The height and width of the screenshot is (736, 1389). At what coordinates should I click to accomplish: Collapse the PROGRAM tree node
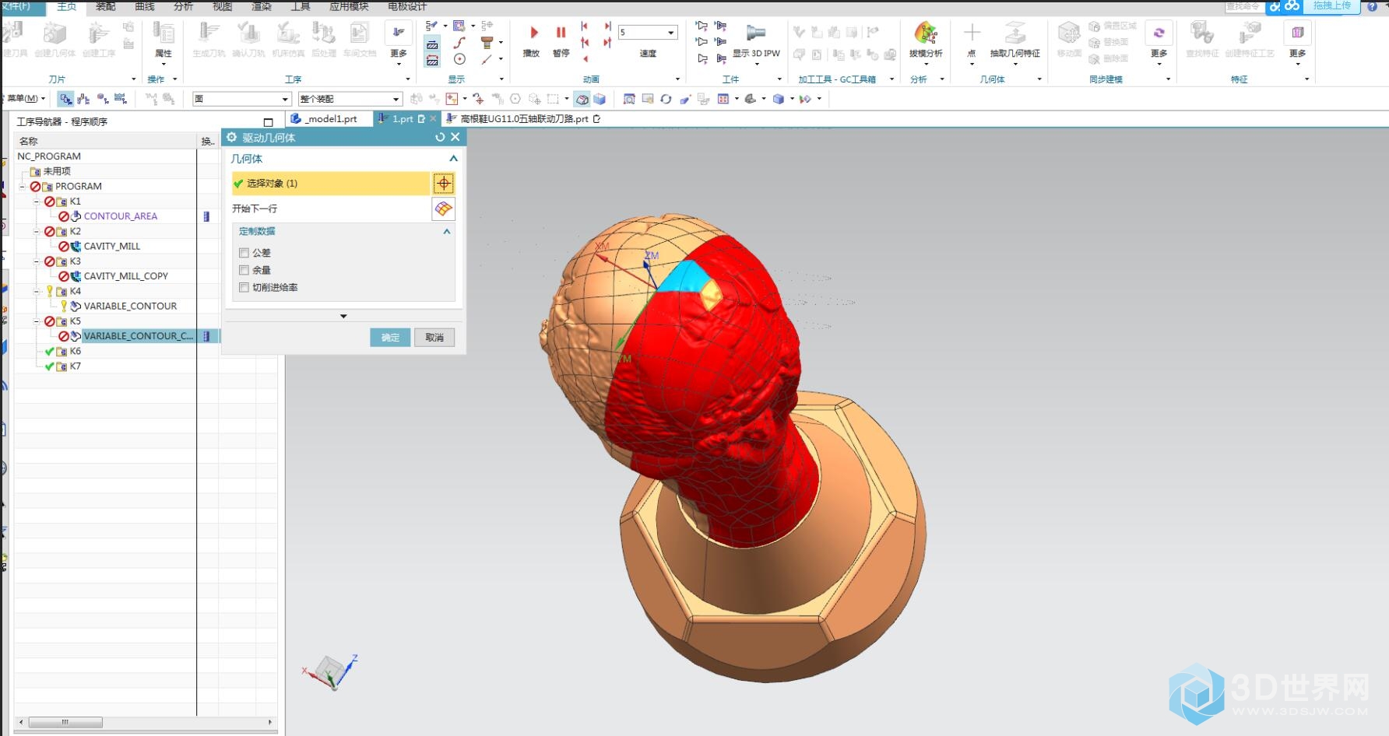pos(23,187)
